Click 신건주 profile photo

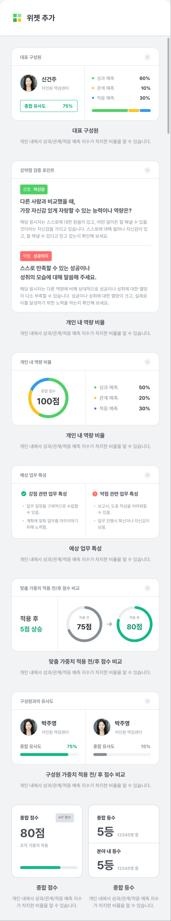coord(29,83)
